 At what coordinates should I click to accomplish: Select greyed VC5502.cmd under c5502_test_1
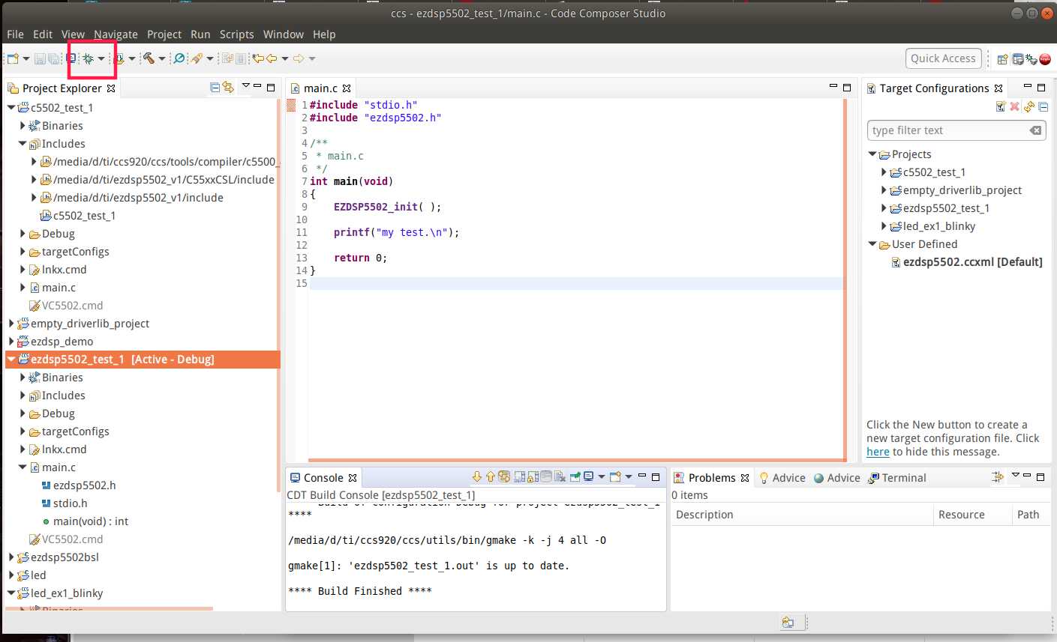click(65, 306)
